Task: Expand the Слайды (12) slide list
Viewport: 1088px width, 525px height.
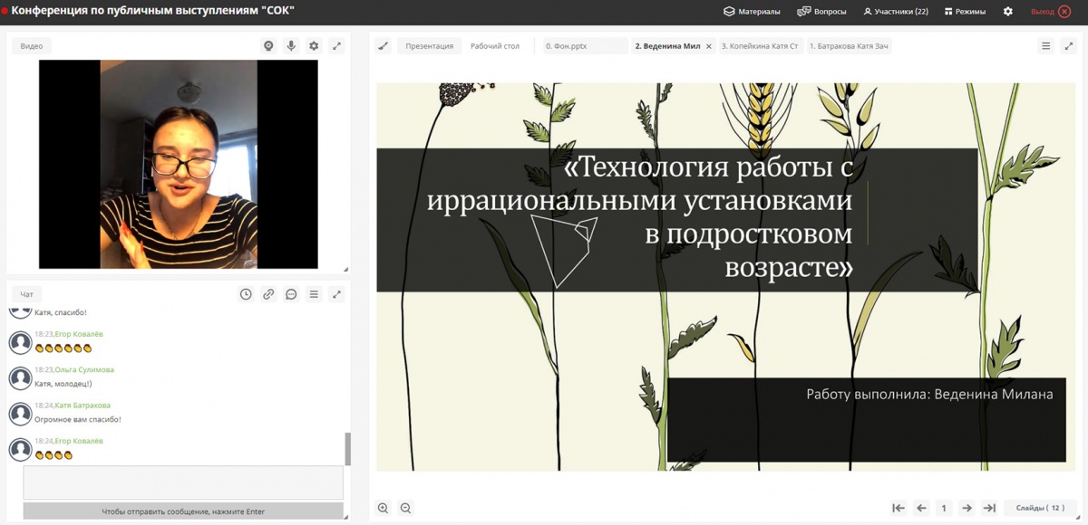Action: click(1039, 509)
